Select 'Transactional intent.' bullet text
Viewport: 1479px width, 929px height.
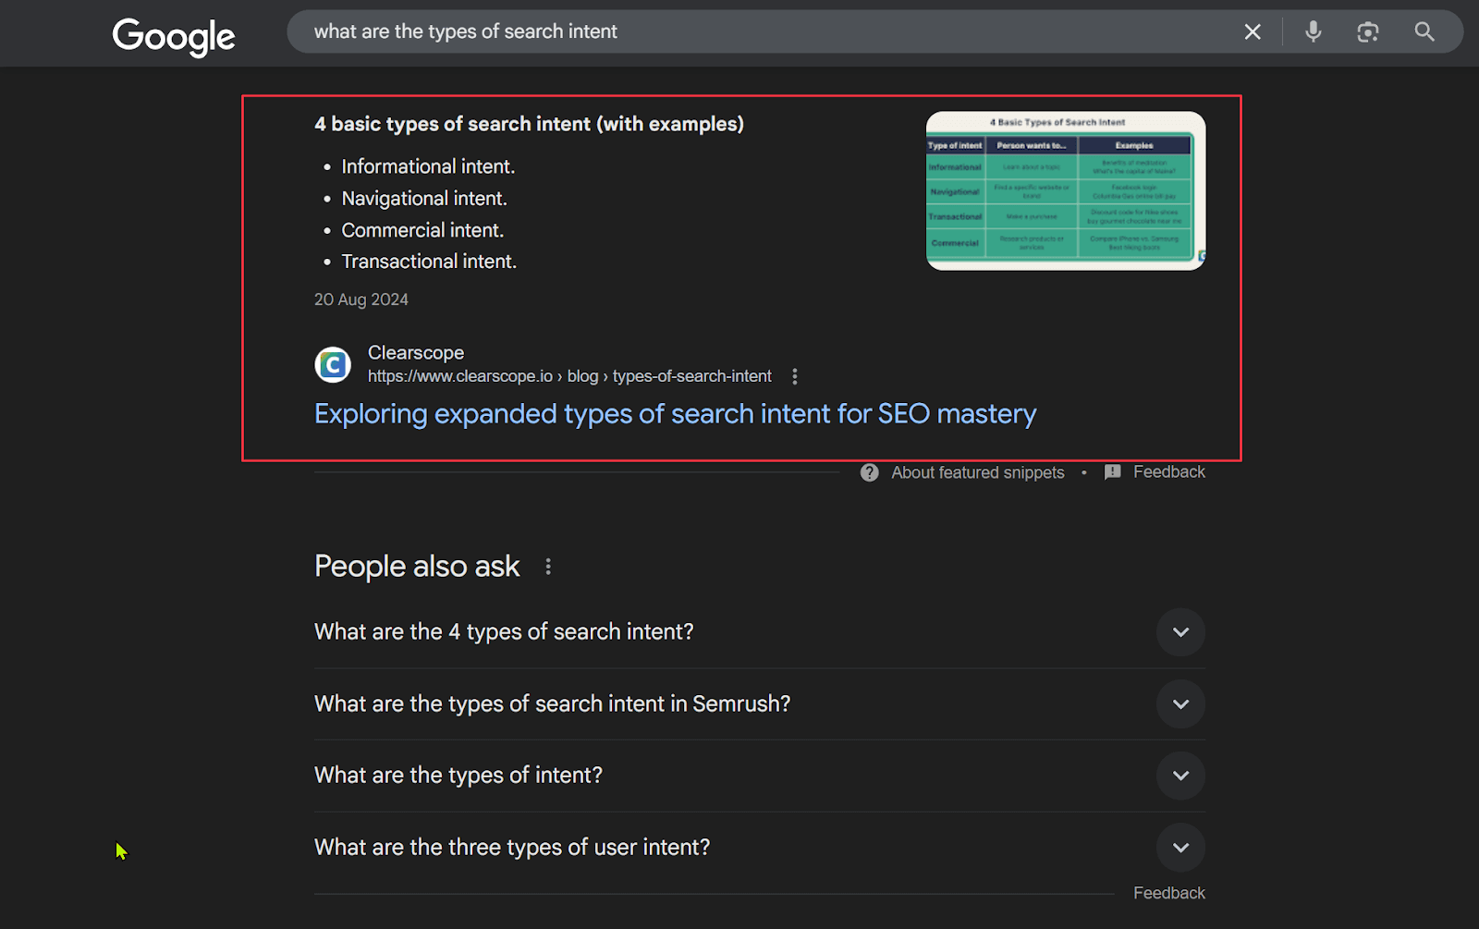click(429, 262)
